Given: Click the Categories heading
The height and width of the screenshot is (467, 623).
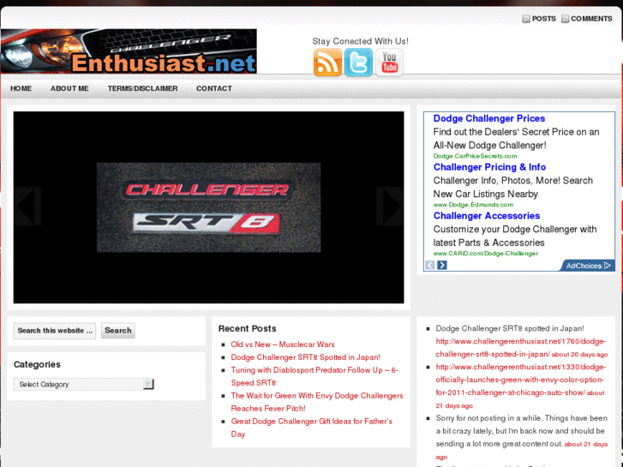Looking at the screenshot, I should click(37, 364).
